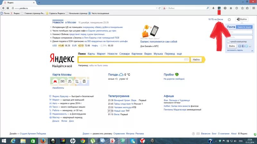Open Internet Explorer from the taskbar
This screenshot has height=144, width=257.
(x=13, y=141)
